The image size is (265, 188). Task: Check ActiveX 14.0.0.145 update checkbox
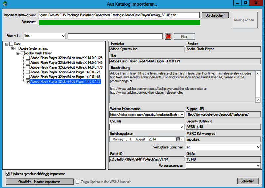(x=28, y=63)
